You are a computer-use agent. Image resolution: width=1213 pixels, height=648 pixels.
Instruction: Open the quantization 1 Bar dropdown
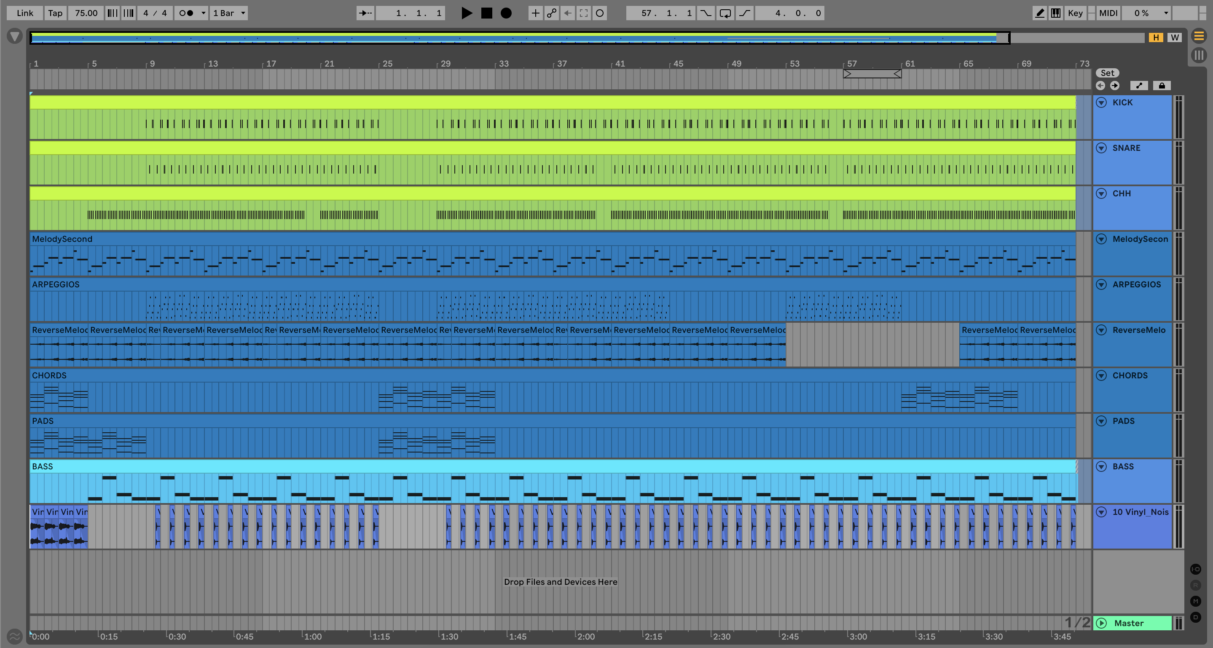tap(229, 13)
